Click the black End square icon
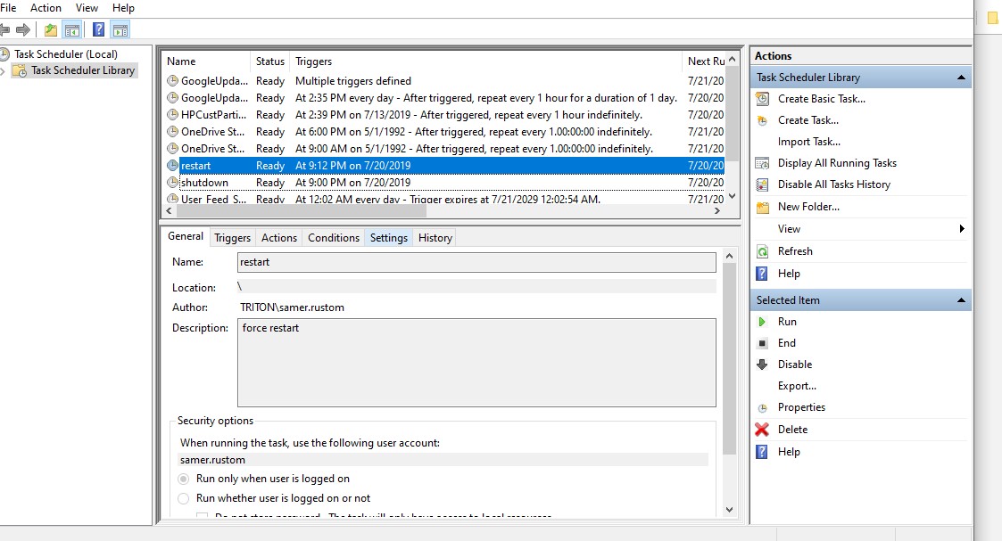This screenshot has height=541, width=1002. (762, 343)
